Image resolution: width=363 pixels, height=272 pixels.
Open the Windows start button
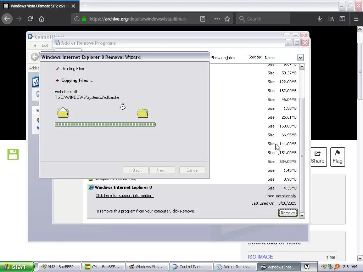pyautogui.click(x=17, y=267)
